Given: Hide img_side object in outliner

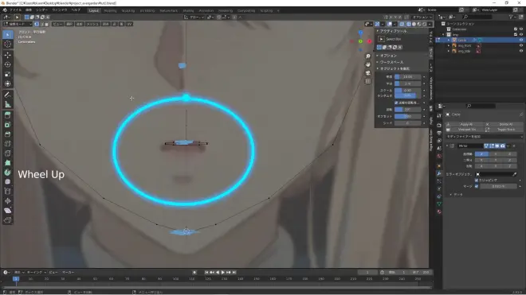Looking at the screenshot, I should 521,51.
